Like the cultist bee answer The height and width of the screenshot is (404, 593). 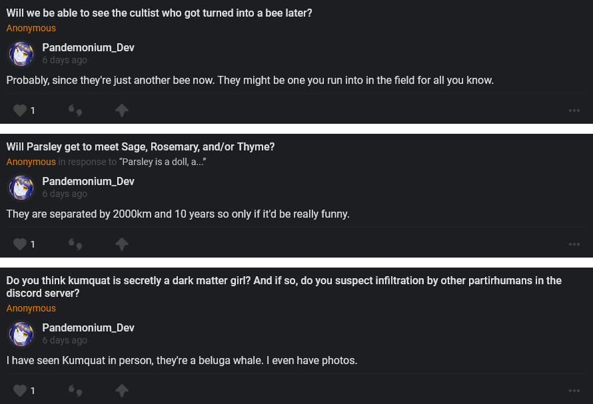pyautogui.click(x=20, y=110)
